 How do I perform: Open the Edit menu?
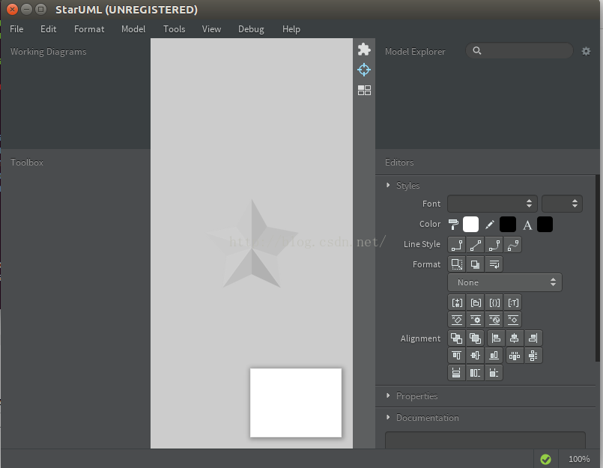[x=49, y=29]
